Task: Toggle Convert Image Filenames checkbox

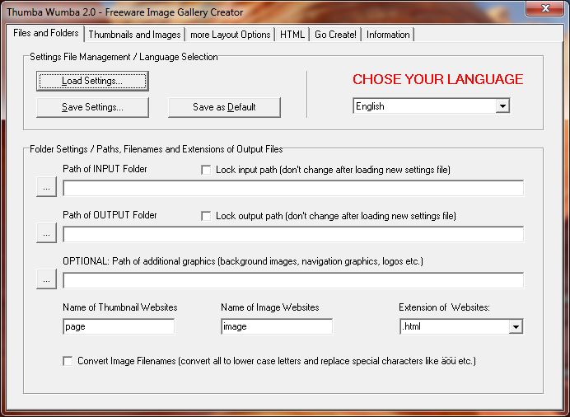Action: pos(68,361)
